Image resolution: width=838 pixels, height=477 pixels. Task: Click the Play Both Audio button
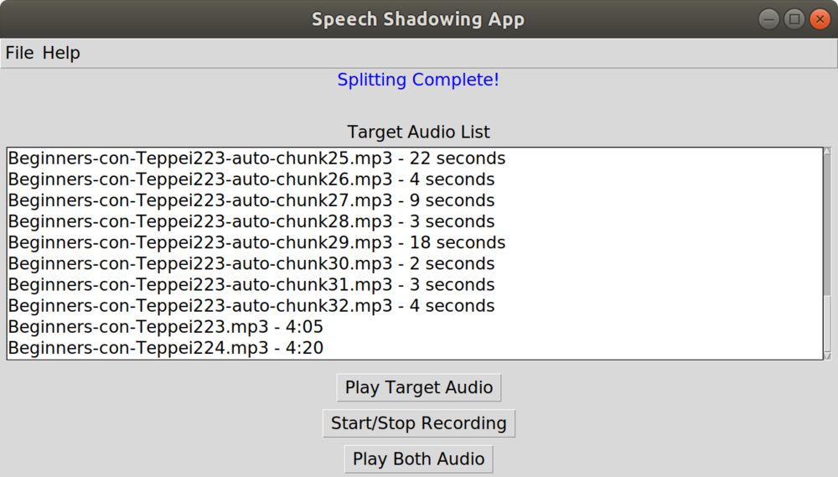[418, 459]
